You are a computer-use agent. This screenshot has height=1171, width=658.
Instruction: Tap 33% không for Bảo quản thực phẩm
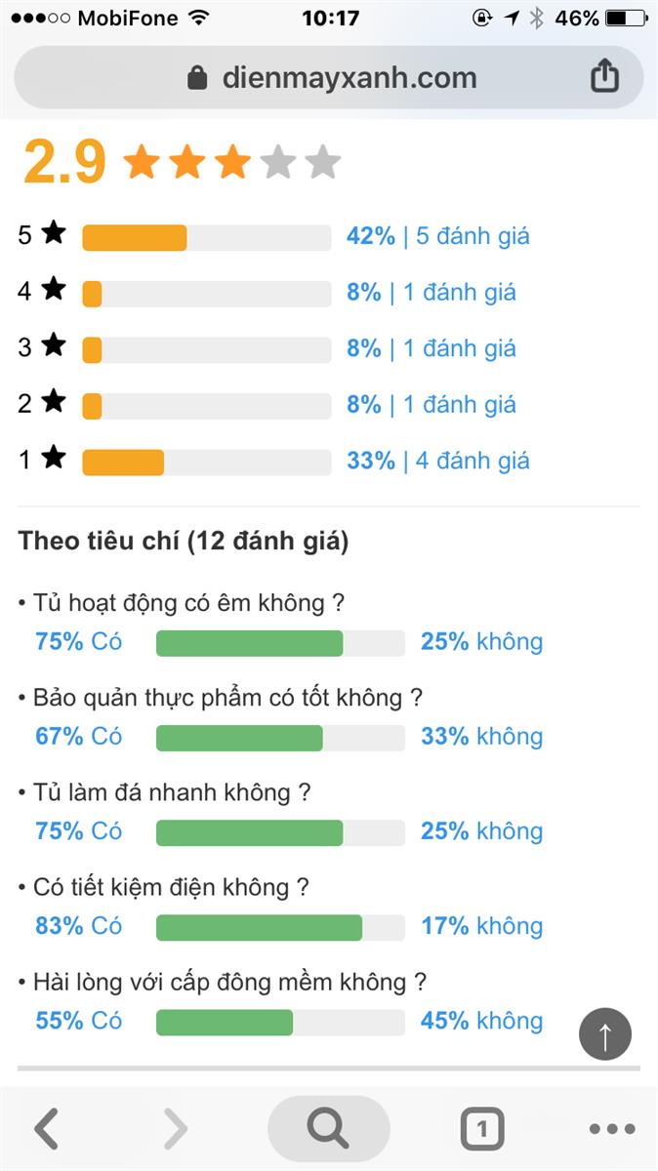[x=481, y=737]
